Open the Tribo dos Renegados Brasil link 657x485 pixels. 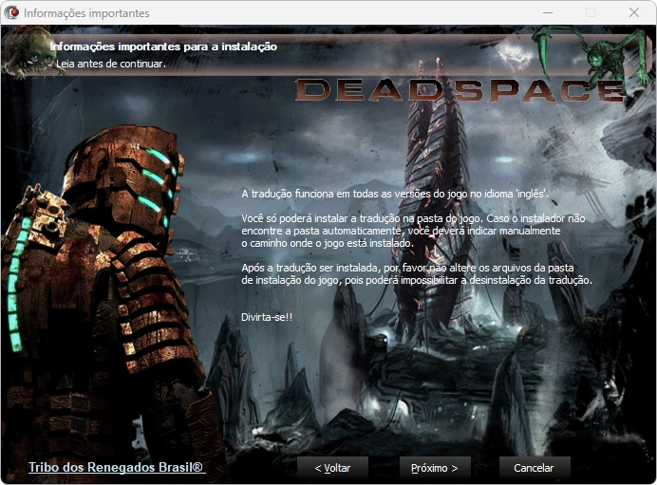(x=116, y=467)
